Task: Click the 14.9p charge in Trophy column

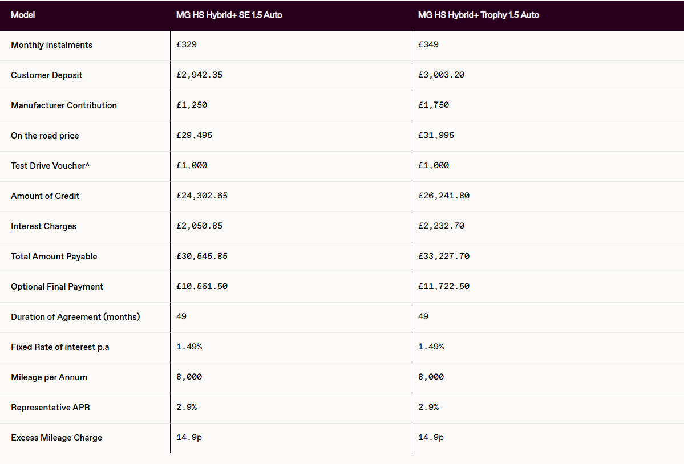Action: click(431, 437)
